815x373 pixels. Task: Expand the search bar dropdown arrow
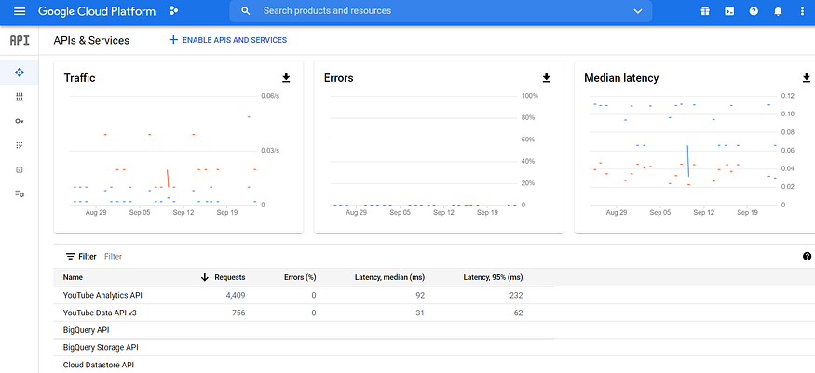pyautogui.click(x=638, y=11)
